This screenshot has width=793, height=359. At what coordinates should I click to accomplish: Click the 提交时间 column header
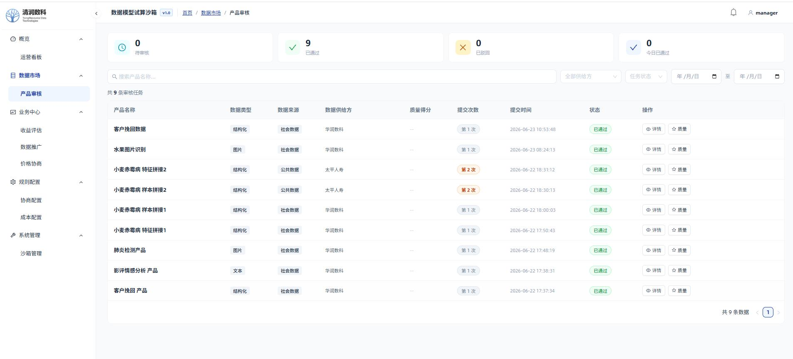[520, 110]
